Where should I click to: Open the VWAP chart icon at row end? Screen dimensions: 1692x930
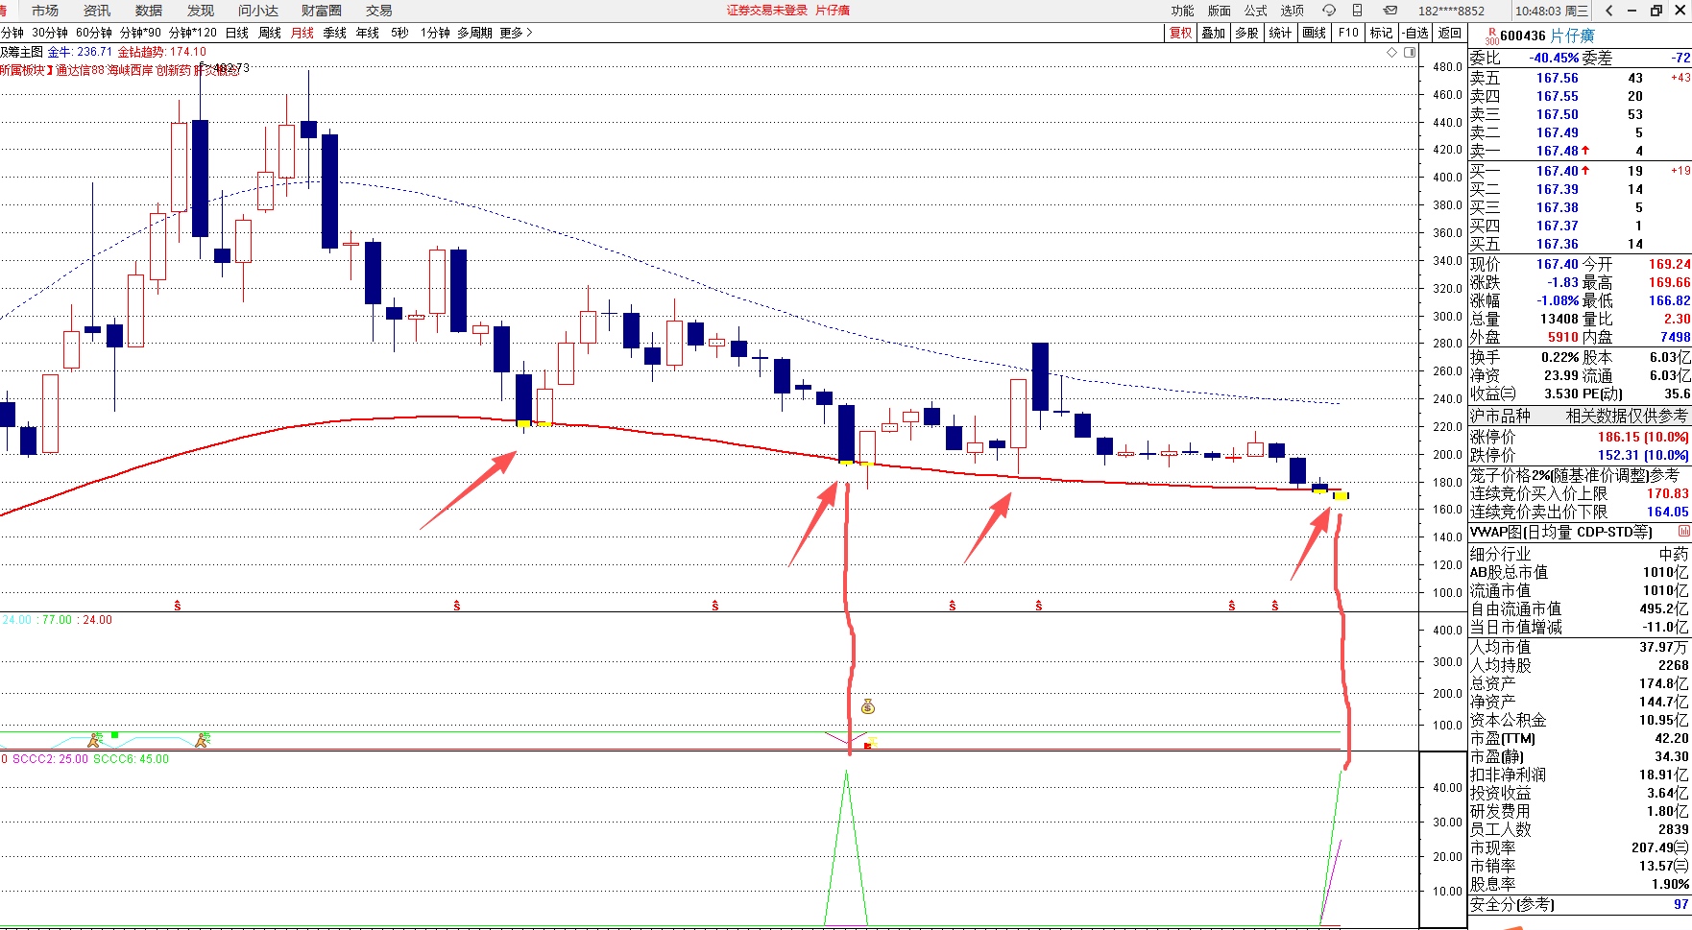[x=1683, y=532]
